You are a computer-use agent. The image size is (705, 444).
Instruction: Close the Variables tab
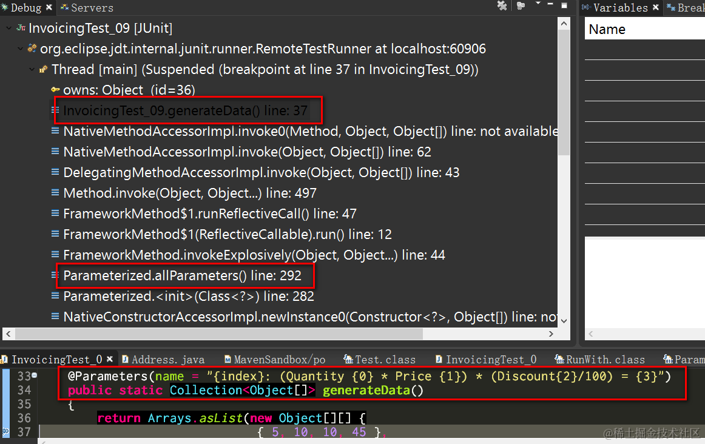(x=655, y=7)
